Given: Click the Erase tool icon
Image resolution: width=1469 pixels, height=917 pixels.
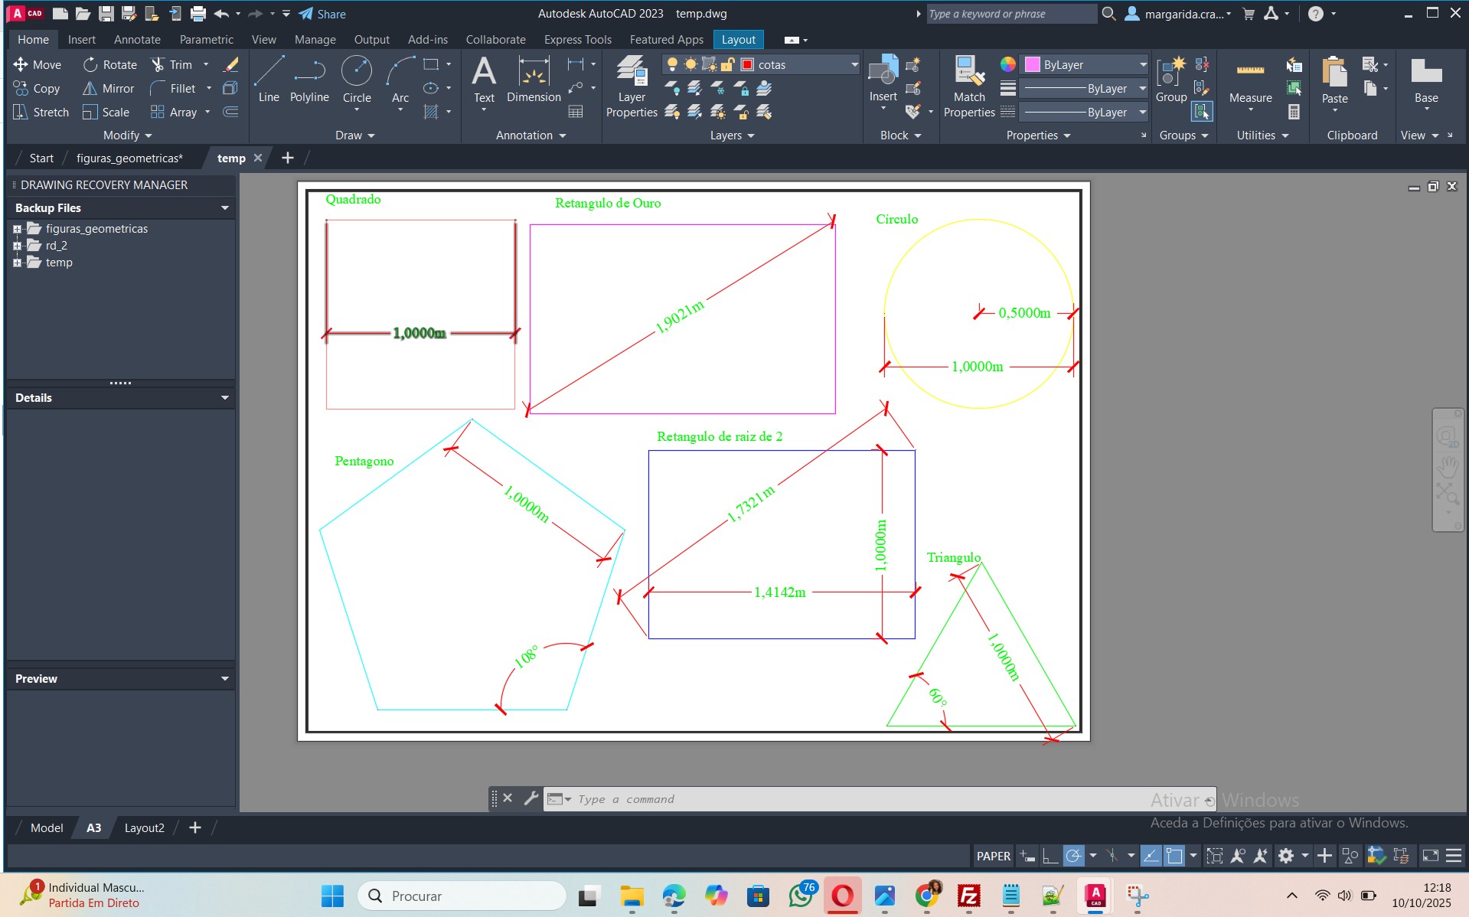Looking at the screenshot, I should pos(230,65).
